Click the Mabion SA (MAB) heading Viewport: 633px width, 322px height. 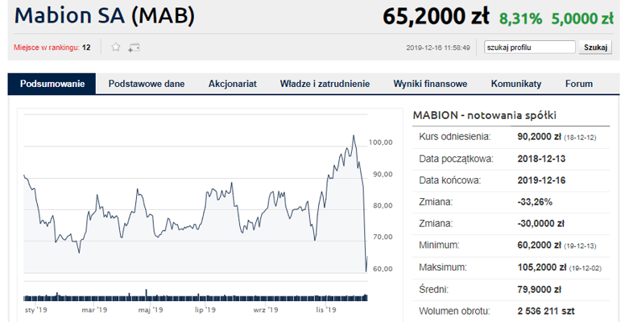pos(105,16)
